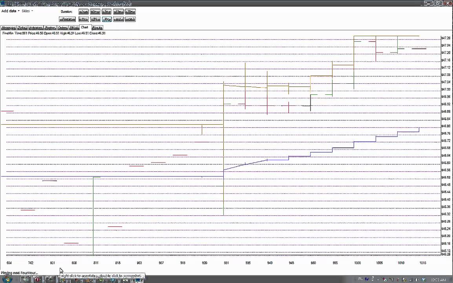
Task: Click the taskbar clock time
Action: click(x=438, y=280)
